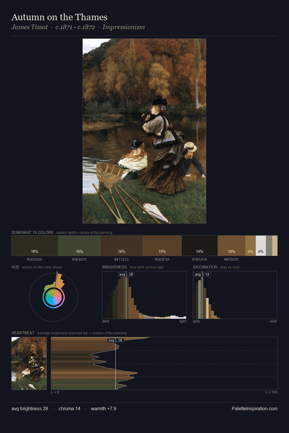The height and width of the screenshot is (433, 289).
Task: Click the 'SATURATION' section heading
Action: tap(205, 267)
